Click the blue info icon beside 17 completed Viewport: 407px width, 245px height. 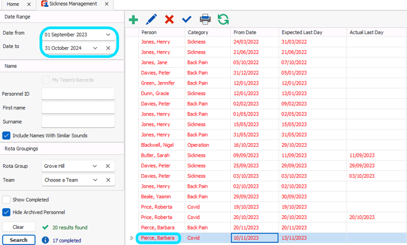[45, 240]
